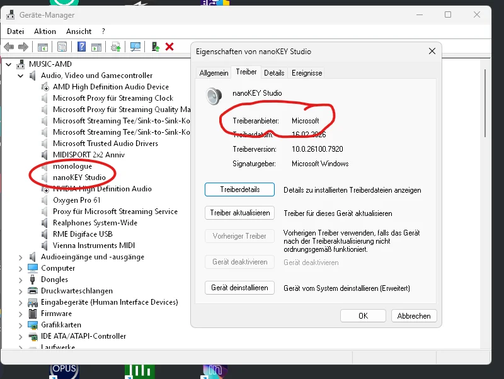504x379 pixels.
Task: Click the Gerät deinstallieren button
Action: 240,288
